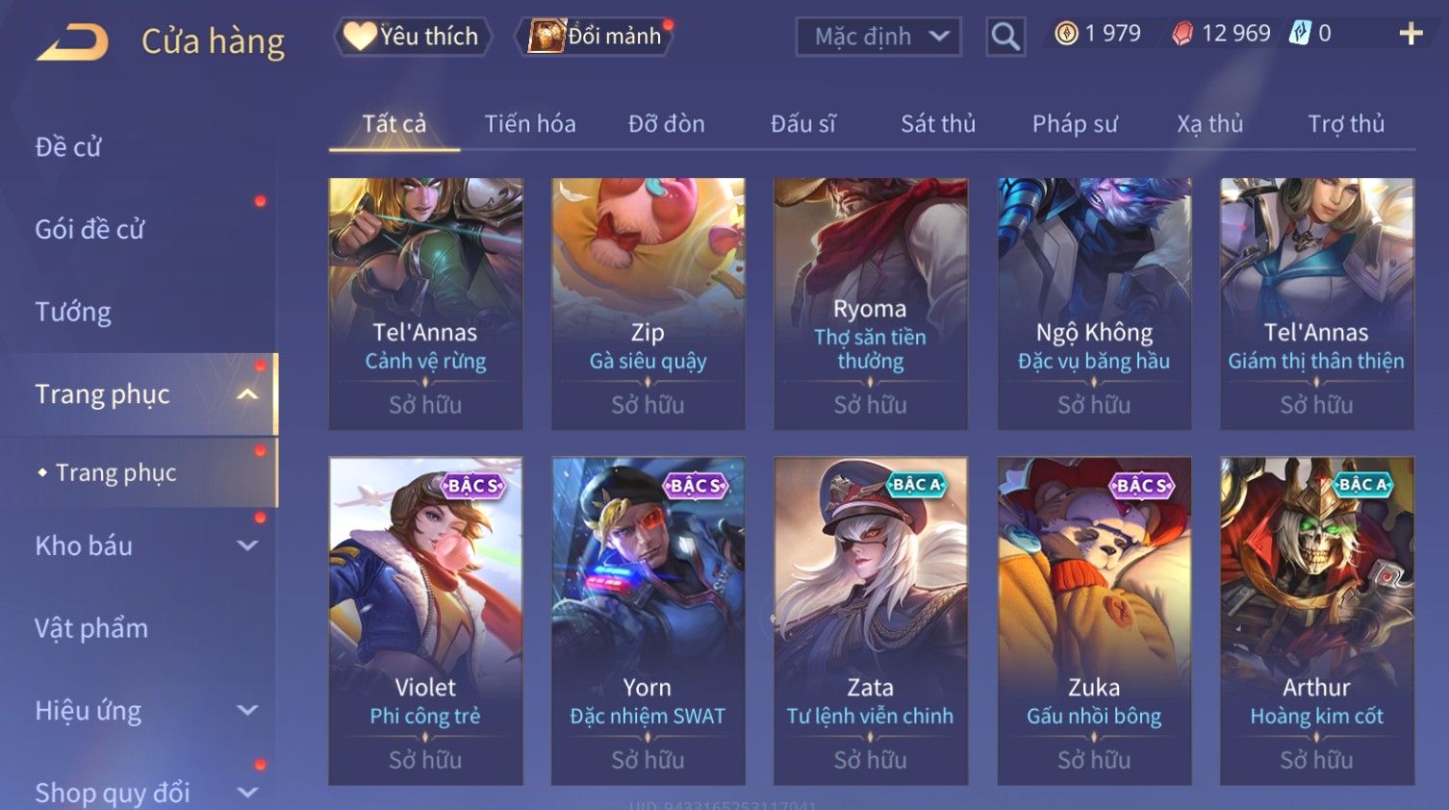Open Đổi mảnh fragment exchange

pyautogui.click(x=596, y=37)
